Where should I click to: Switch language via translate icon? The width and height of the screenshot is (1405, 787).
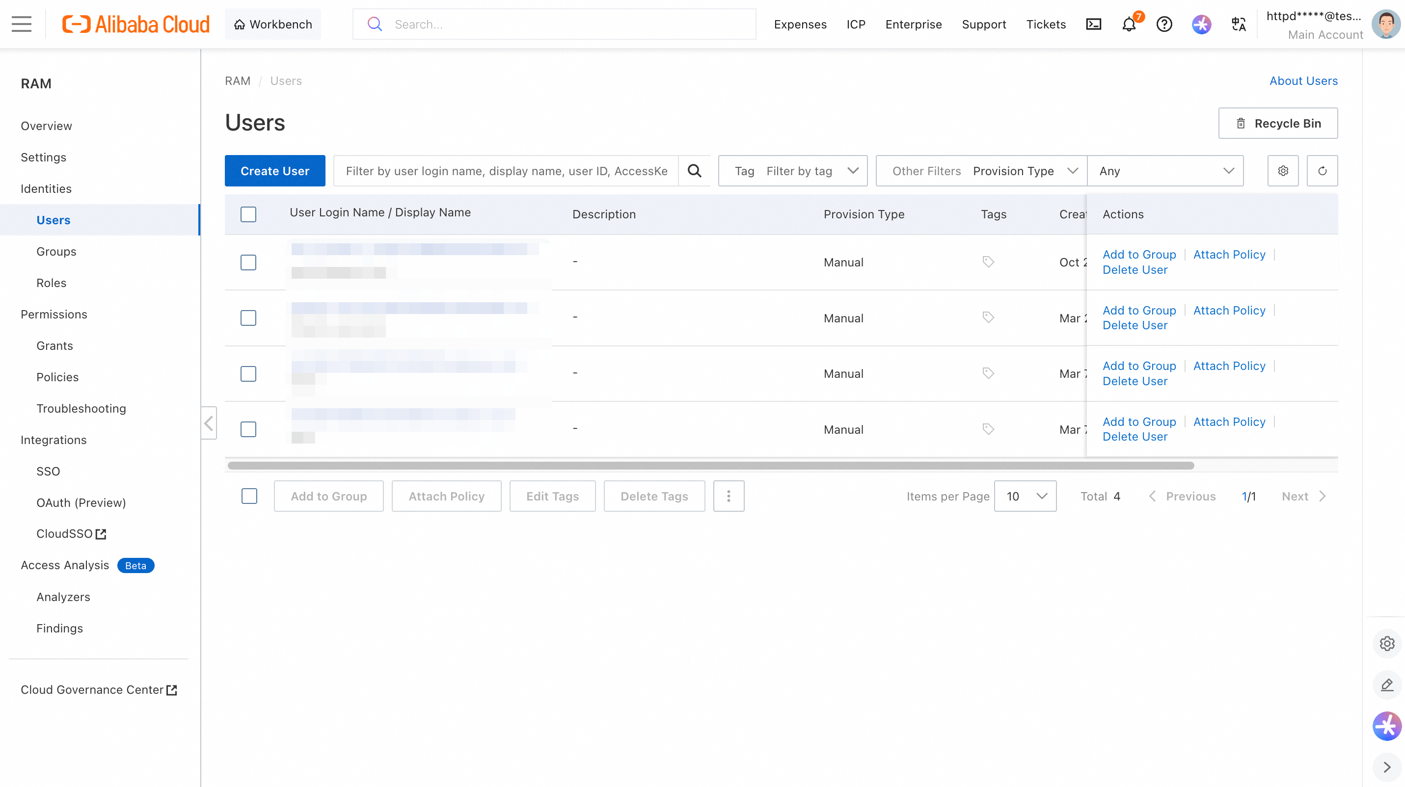[1238, 24]
